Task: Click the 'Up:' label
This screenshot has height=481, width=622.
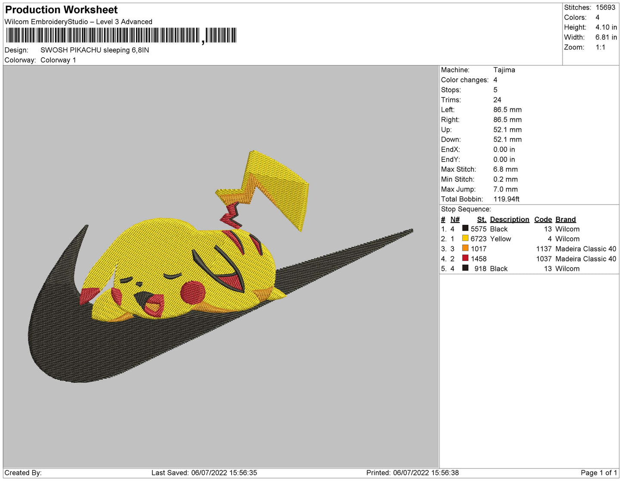Action: pos(446,130)
